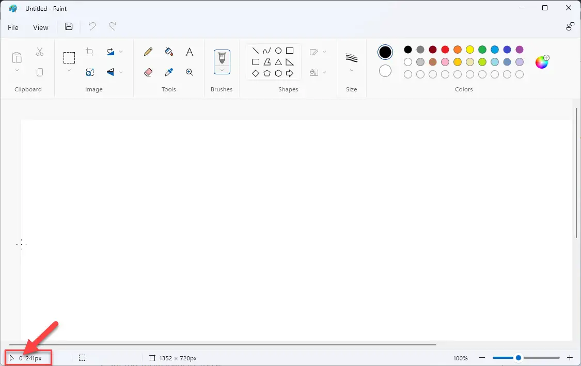Image resolution: width=581 pixels, height=366 pixels.
Task: Pick the Rounded rectangle shape
Action: click(x=255, y=62)
